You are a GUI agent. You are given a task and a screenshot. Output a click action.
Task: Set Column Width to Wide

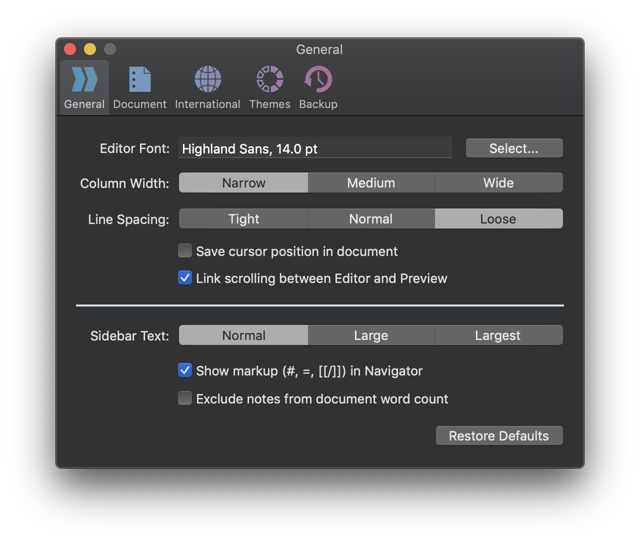[x=498, y=183]
